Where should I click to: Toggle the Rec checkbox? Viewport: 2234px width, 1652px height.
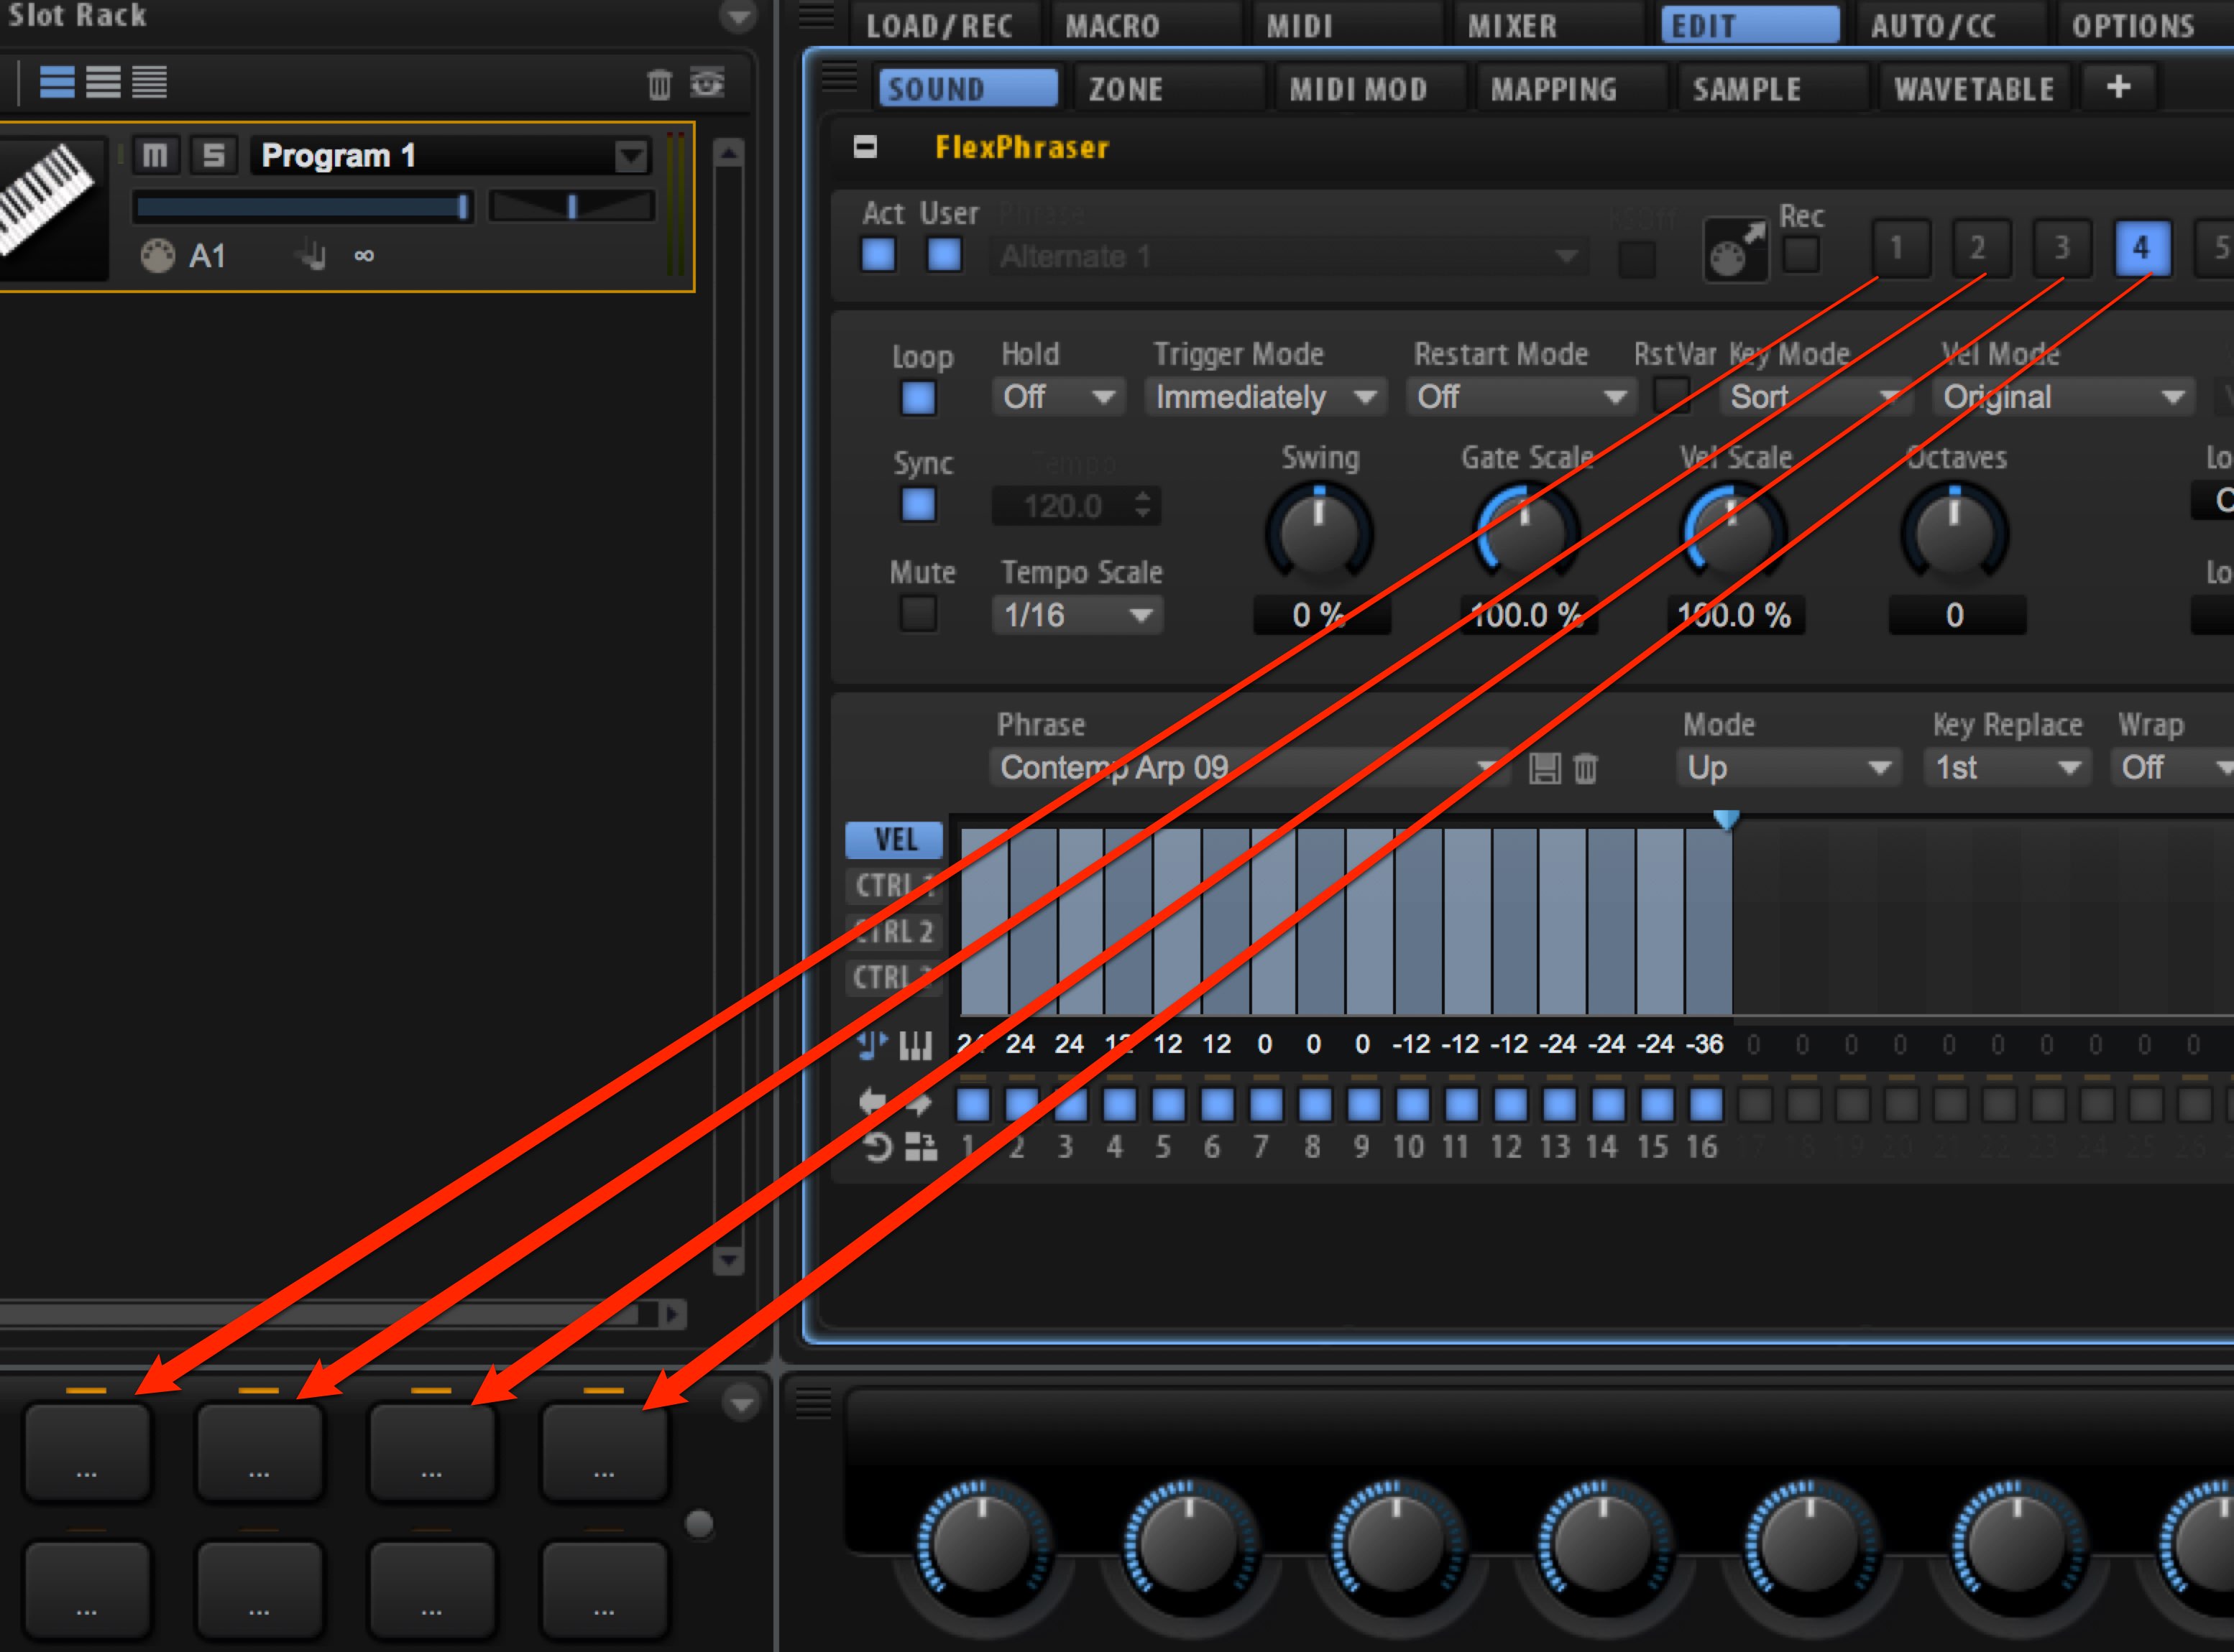[1801, 254]
